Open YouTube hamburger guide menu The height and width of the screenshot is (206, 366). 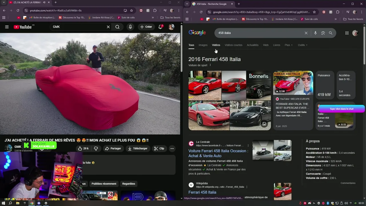7,27
